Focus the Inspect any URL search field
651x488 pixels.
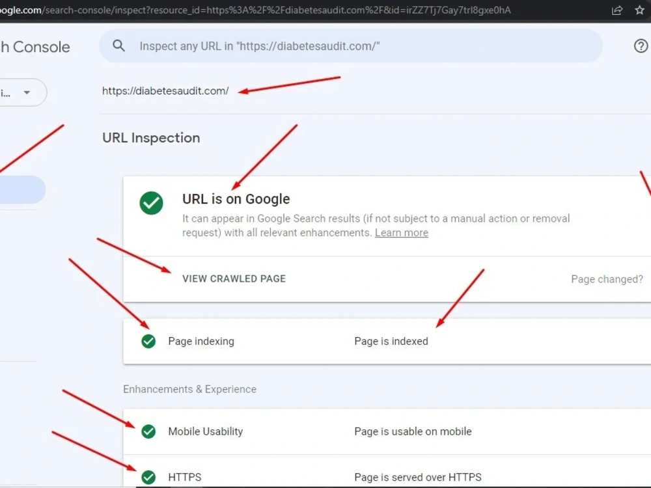pos(351,46)
